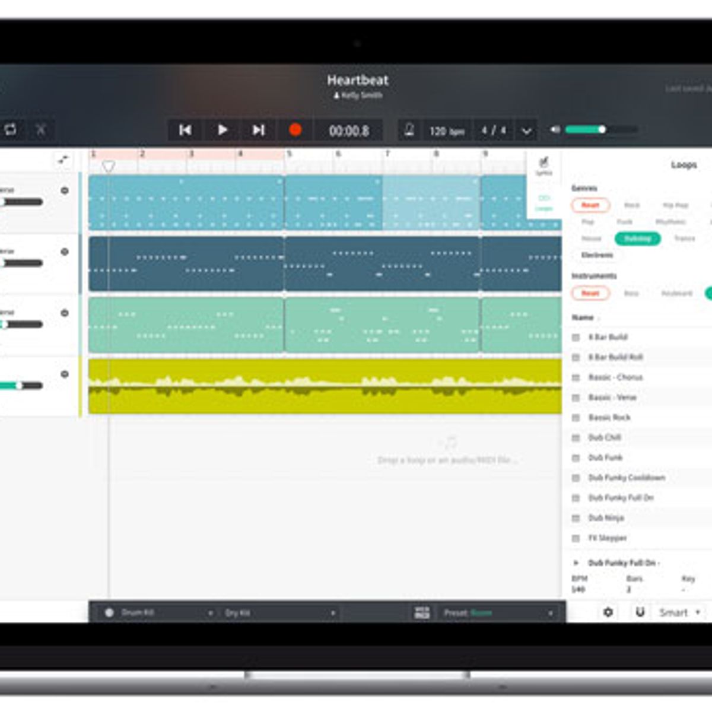Select the yellow audio waveform clip
Image resolution: width=712 pixels, height=712 pixels.
pos(325,386)
